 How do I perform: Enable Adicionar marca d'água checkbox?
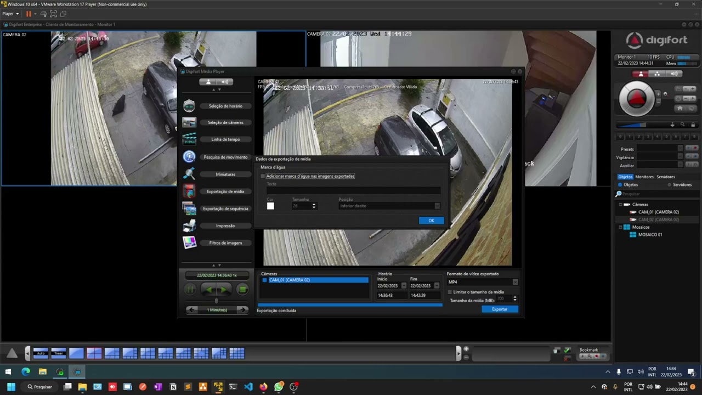point(263,176)
